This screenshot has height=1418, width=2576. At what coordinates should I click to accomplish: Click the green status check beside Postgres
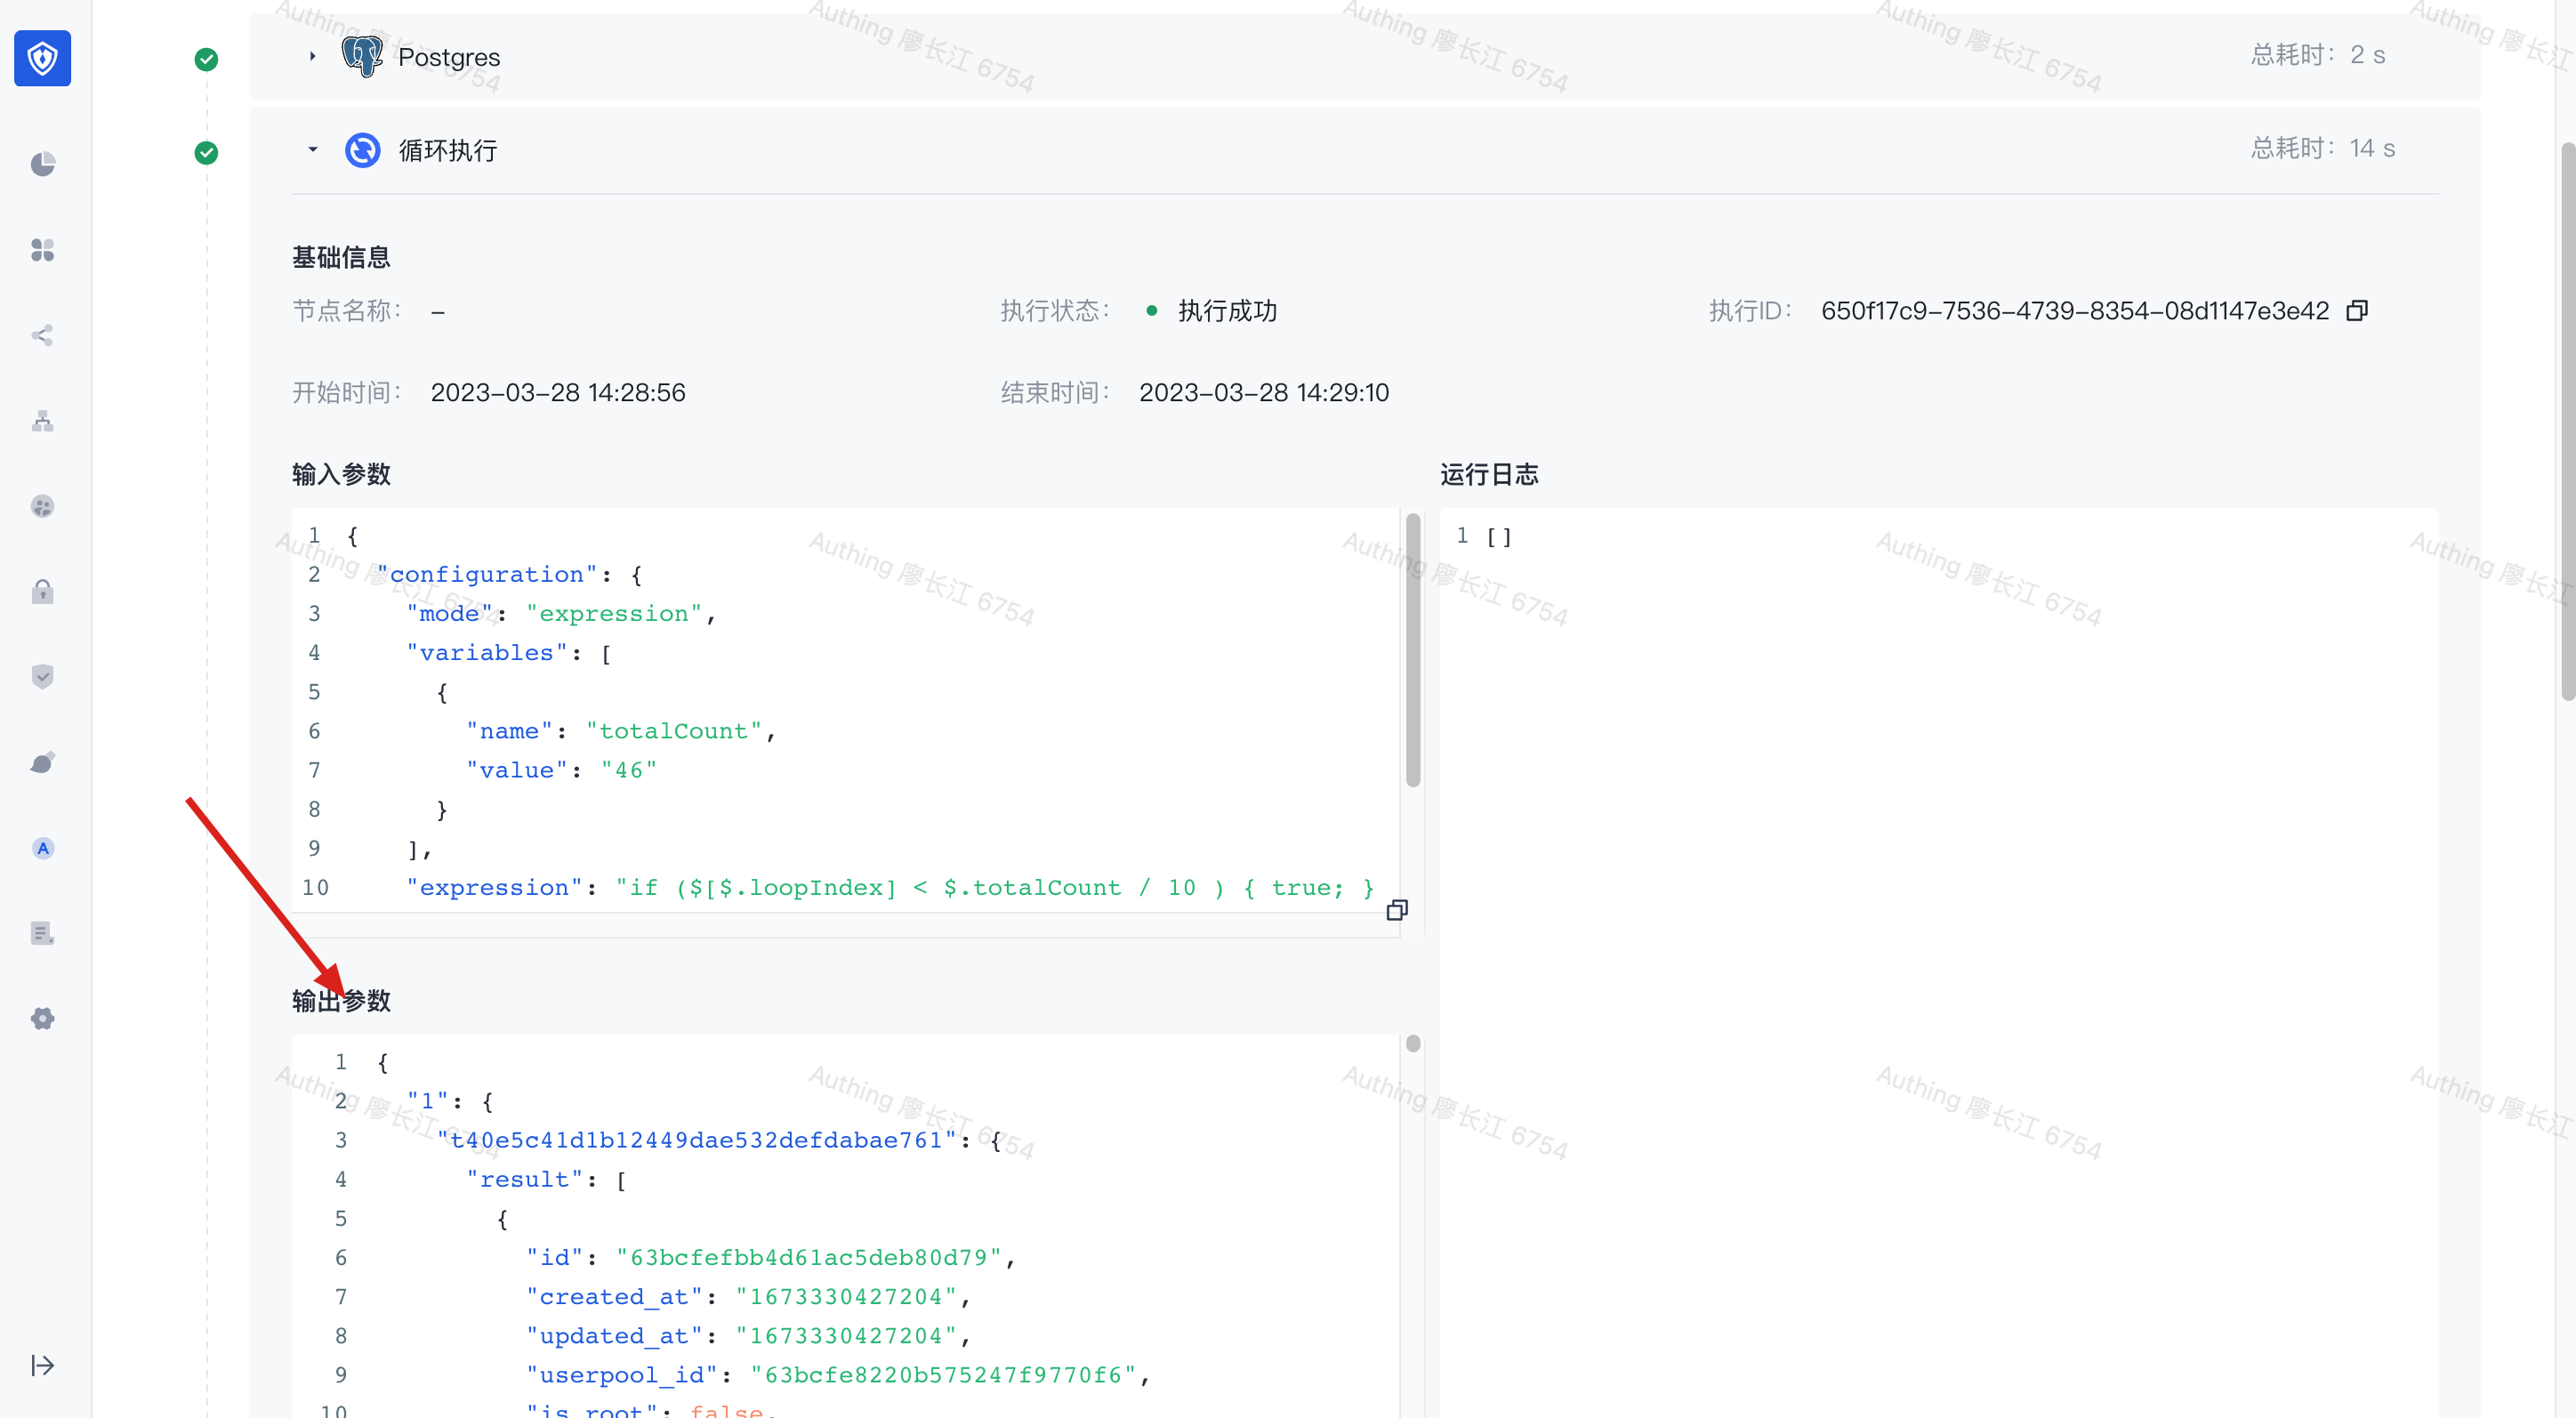point(206,60)
